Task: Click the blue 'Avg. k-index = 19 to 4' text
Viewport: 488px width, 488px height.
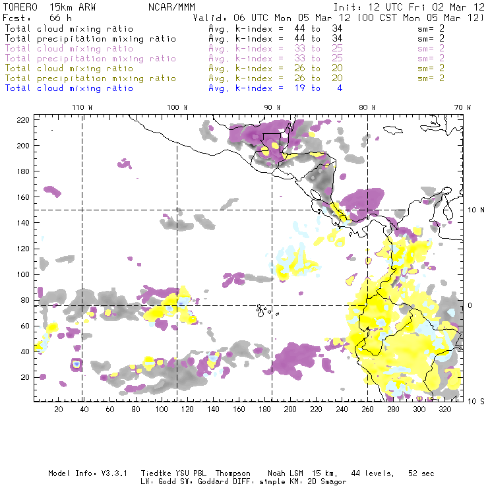Action: [x=276, y=88]
